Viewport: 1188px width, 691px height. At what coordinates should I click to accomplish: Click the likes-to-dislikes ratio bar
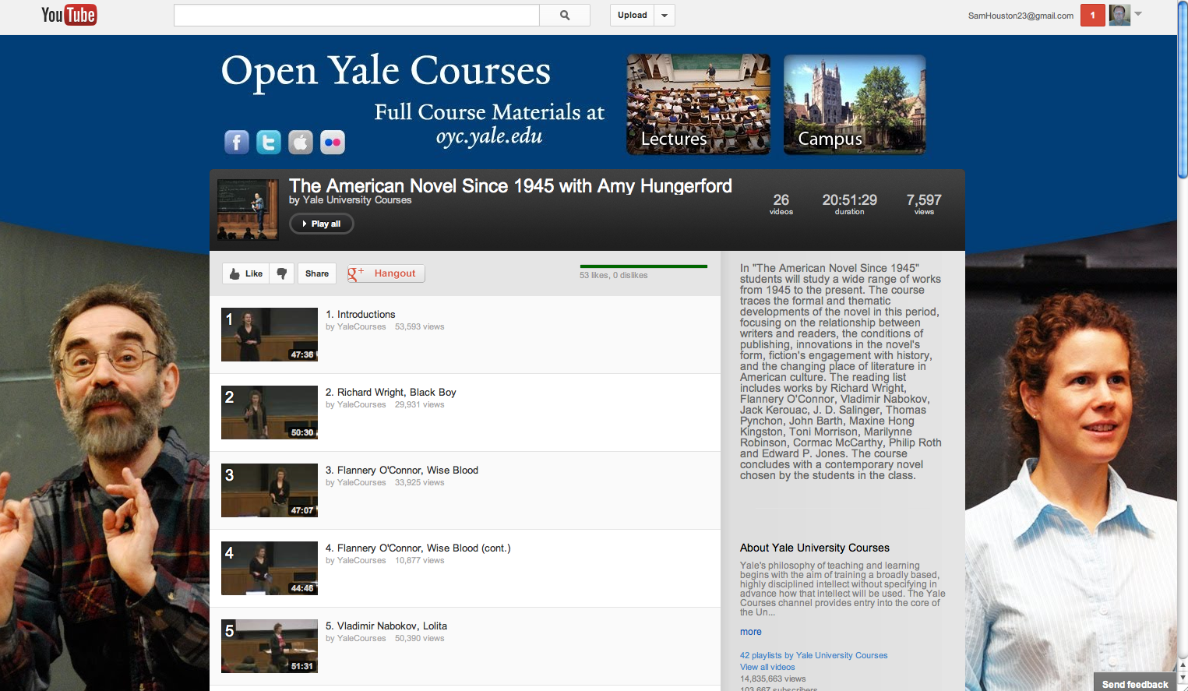click(643, 265)
